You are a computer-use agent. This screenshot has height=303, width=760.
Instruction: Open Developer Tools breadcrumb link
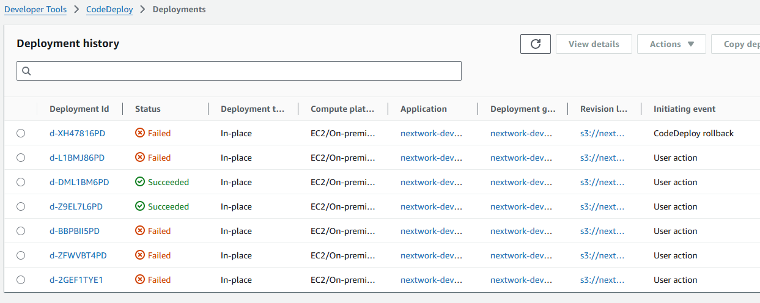35,9
